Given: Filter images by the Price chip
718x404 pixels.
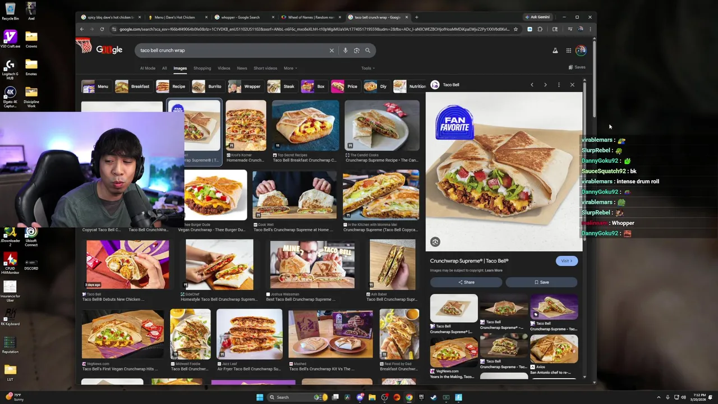Looking at the screenshot, I should pos(344,86).
